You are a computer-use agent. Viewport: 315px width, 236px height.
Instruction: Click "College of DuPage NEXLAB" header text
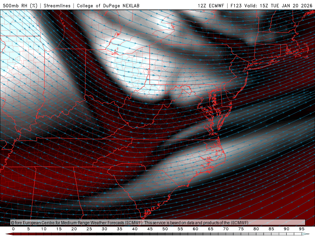(108, 6)
